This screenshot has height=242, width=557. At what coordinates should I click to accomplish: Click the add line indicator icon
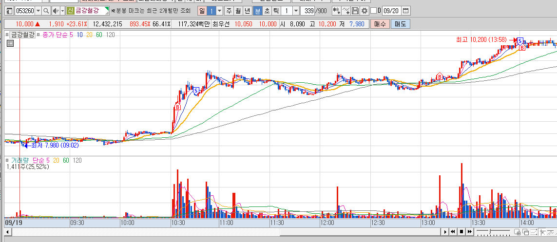(346, 11)
